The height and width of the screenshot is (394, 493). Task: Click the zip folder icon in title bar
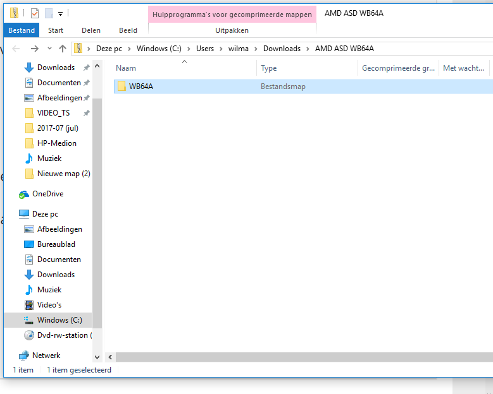point(14,13)
